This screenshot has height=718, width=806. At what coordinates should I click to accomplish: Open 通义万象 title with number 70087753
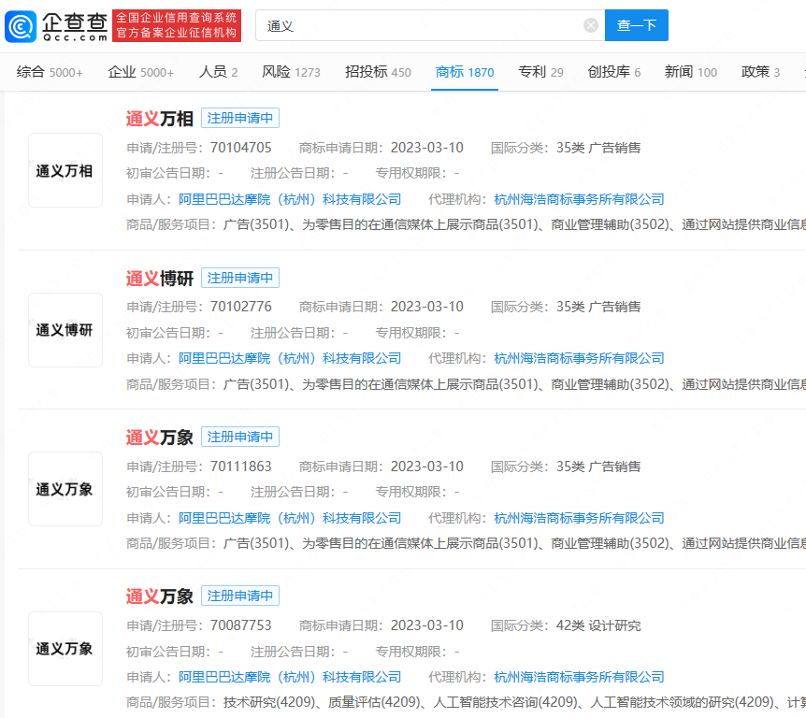coord(159,596)
